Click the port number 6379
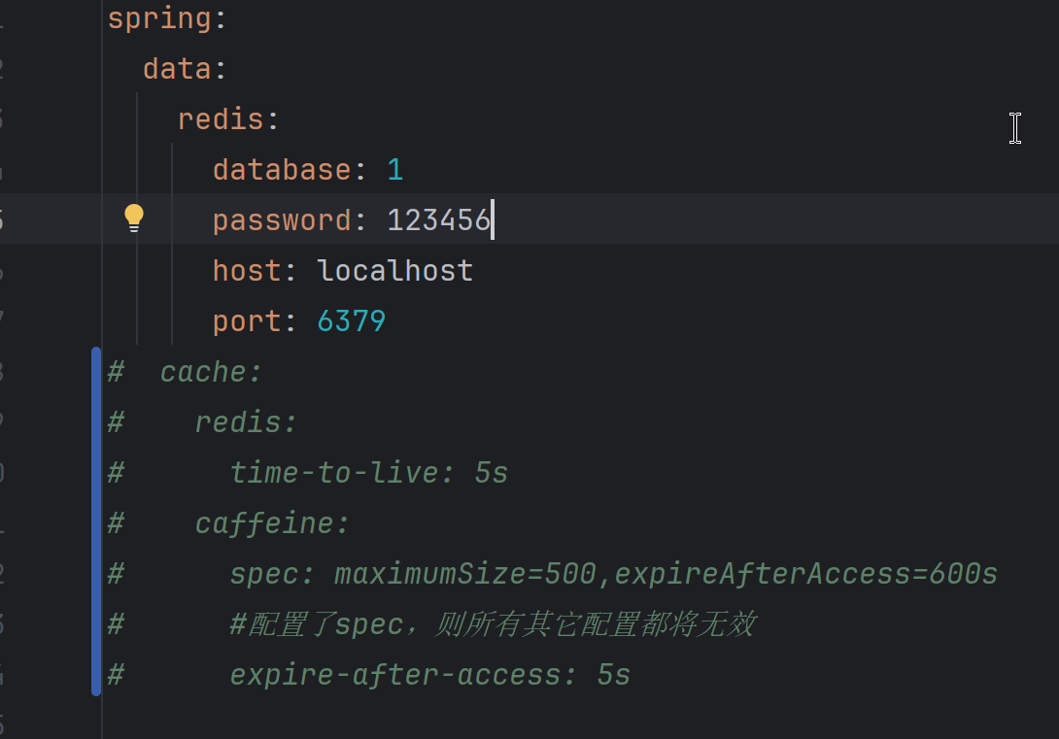Image resolution: width=1059 pixels, height=739 pixels. coord(351,321)
